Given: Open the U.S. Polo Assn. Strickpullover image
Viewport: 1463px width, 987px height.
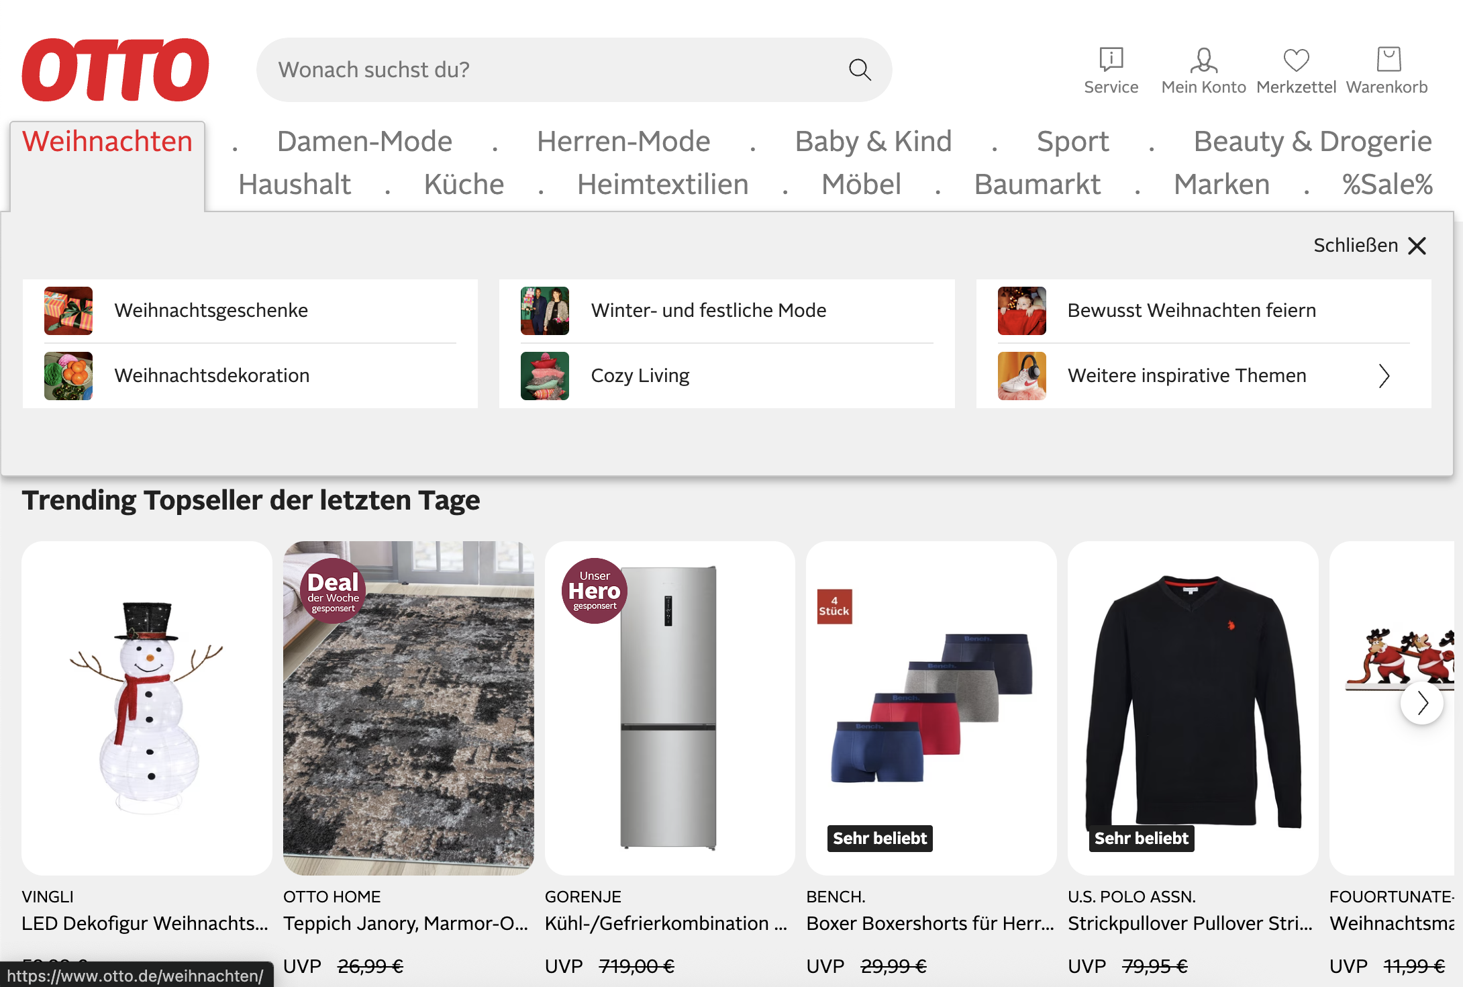Looking at the screenshot, I should (x=1193, y=708).
